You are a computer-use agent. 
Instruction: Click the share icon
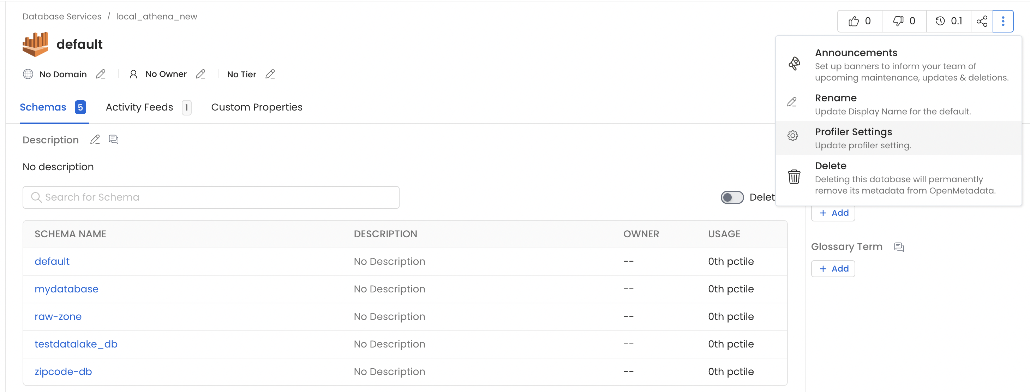point(982,21)
